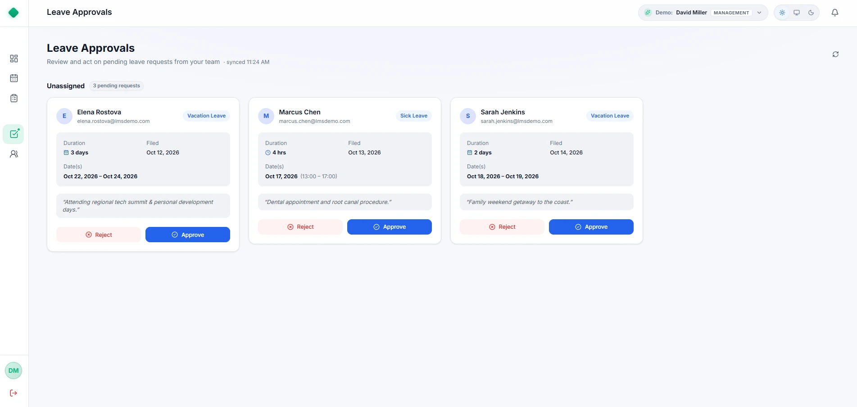Viewport: 857px width, 407px height.
Task: Reject Sarah Jenkins' leave request
Action: 502,227
